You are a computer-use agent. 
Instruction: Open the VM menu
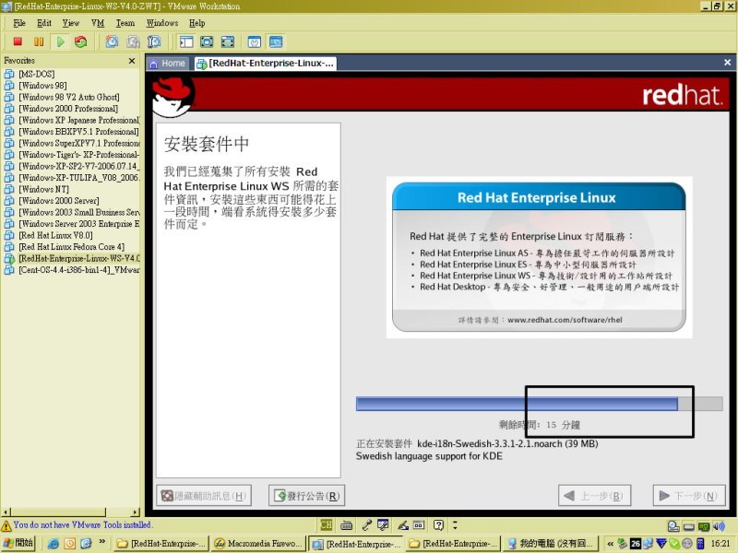(x=98, y=23)
